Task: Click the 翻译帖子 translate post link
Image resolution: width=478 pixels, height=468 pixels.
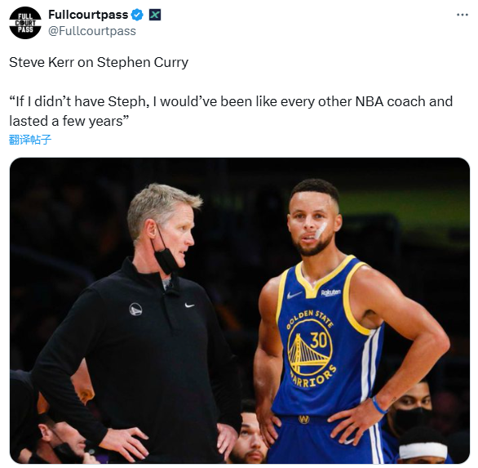Action: [30, 140]
